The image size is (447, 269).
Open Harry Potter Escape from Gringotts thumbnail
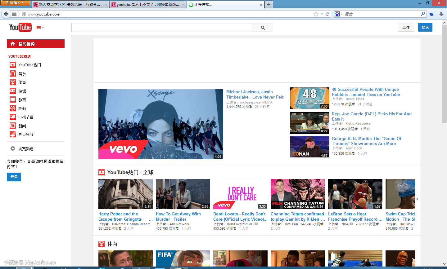[125, 194]
